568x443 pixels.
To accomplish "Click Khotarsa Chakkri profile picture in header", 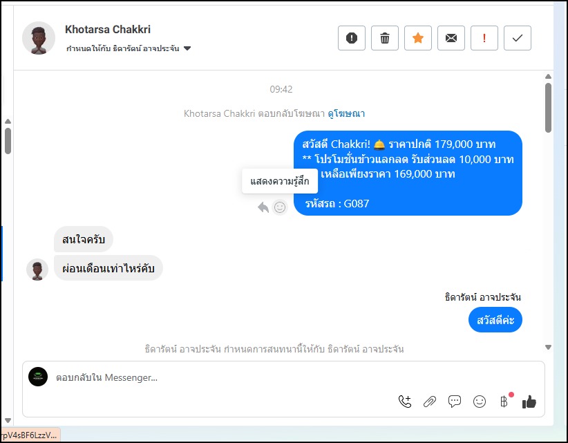I will pos(39,38).
